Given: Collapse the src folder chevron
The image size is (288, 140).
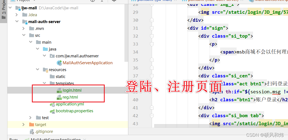Looking at the screenshot, I should pyautogui.click(x=24, y=35).
